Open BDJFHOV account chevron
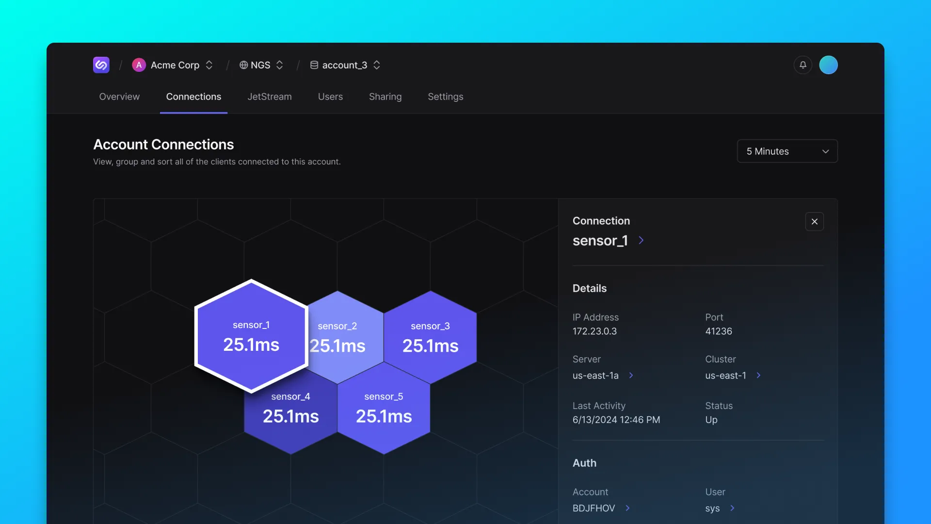Image resolution: width=931 pixels, height=524 pixels. point(627,508)
